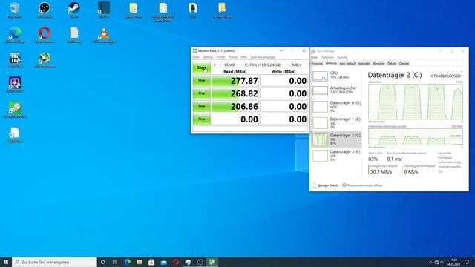Open the green globe shortcut below the Opera icon

click(45, 60)
